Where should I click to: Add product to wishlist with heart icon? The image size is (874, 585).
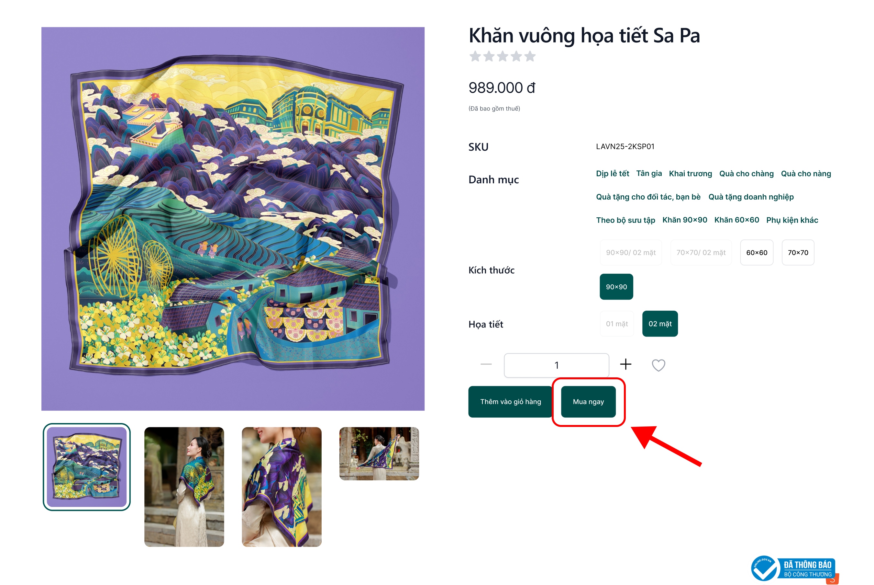click(658, 365)
